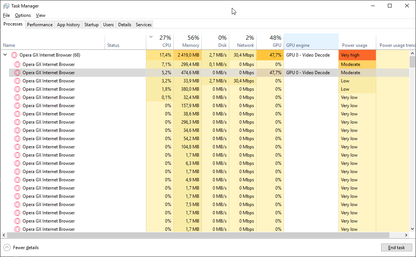This screenshot has width=416, height=257.
Task: Click the vertical scrollbar up arrow
Action: point(412,53)
